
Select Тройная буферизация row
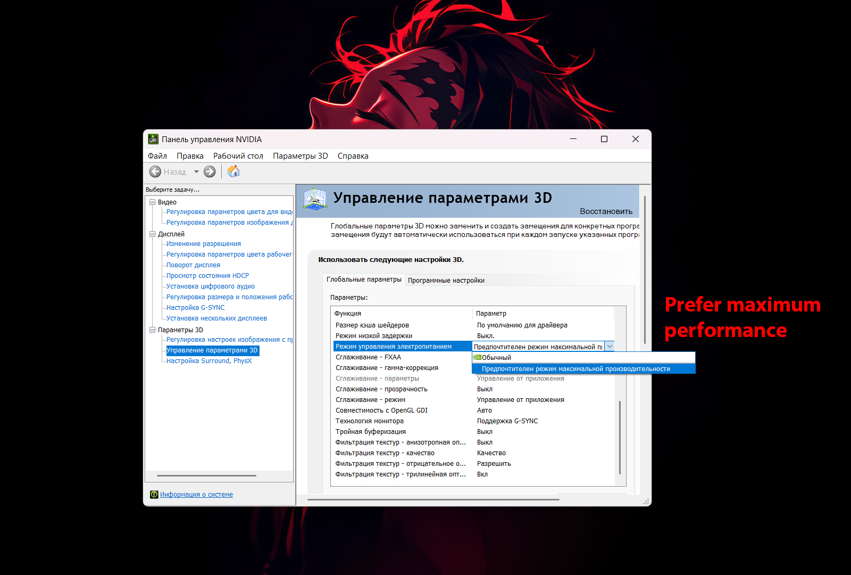(x=474, y=432)
